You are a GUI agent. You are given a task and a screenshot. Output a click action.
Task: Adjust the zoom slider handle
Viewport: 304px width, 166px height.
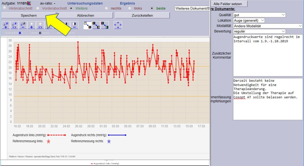pyautogui.click(x=20, y=33)
